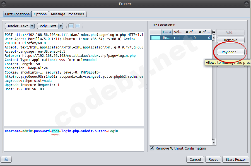251x166 pixels.
Task: Select the root fuzz location row
Action: [x=181, y=38]
